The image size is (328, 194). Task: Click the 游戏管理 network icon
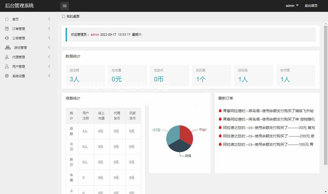[8, 48]
